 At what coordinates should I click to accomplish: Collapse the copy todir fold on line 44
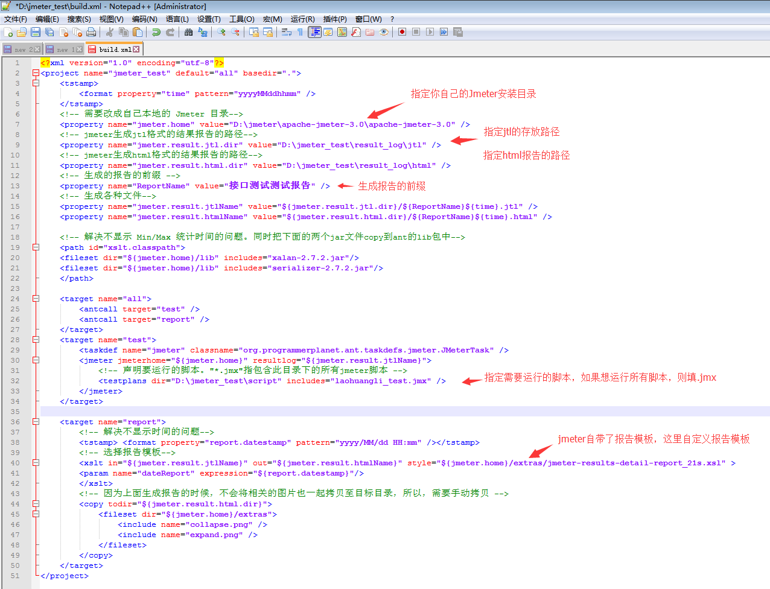[x=36, y=504]
